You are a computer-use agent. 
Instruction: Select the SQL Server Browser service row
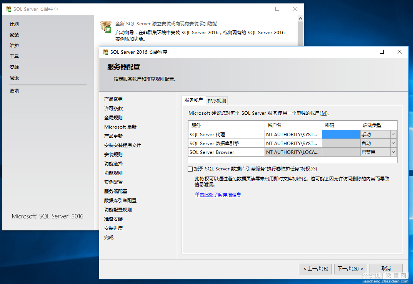click(x=292, y=152)
